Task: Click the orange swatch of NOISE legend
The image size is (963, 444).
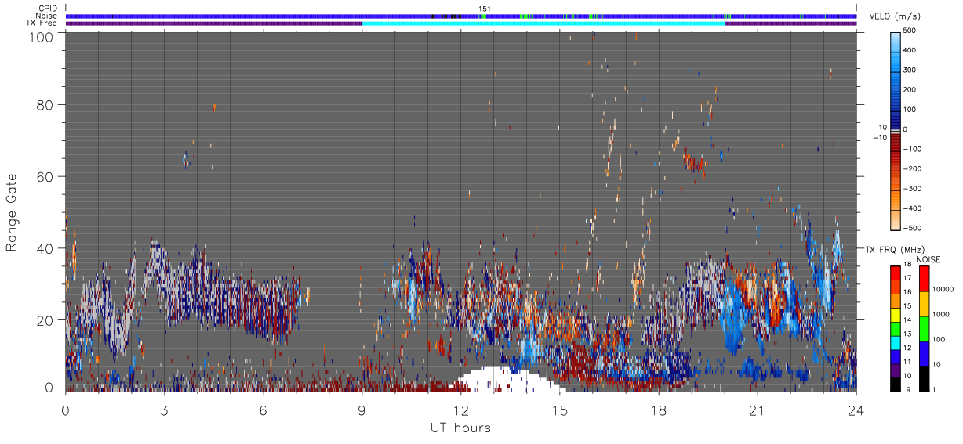Action: (924, 303)
